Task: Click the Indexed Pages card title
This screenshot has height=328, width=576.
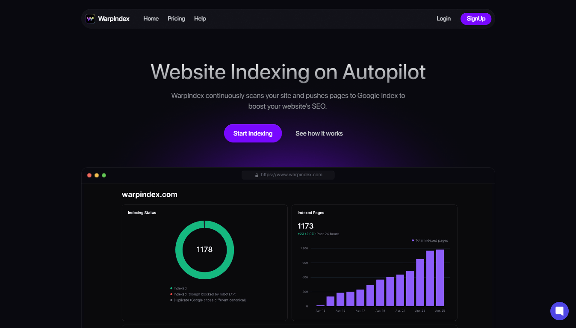Action: (x=311, y=213)
